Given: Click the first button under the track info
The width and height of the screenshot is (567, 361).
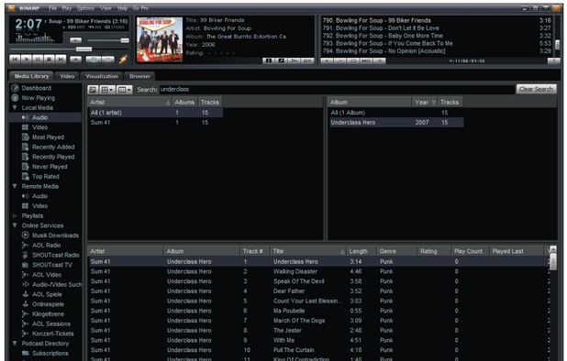Looking at the screenshot, I should tap(269, 60).
